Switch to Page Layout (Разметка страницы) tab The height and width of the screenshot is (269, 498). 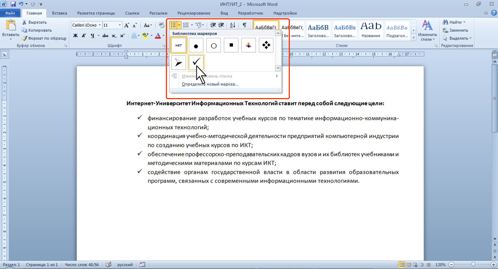pos(96,13)
